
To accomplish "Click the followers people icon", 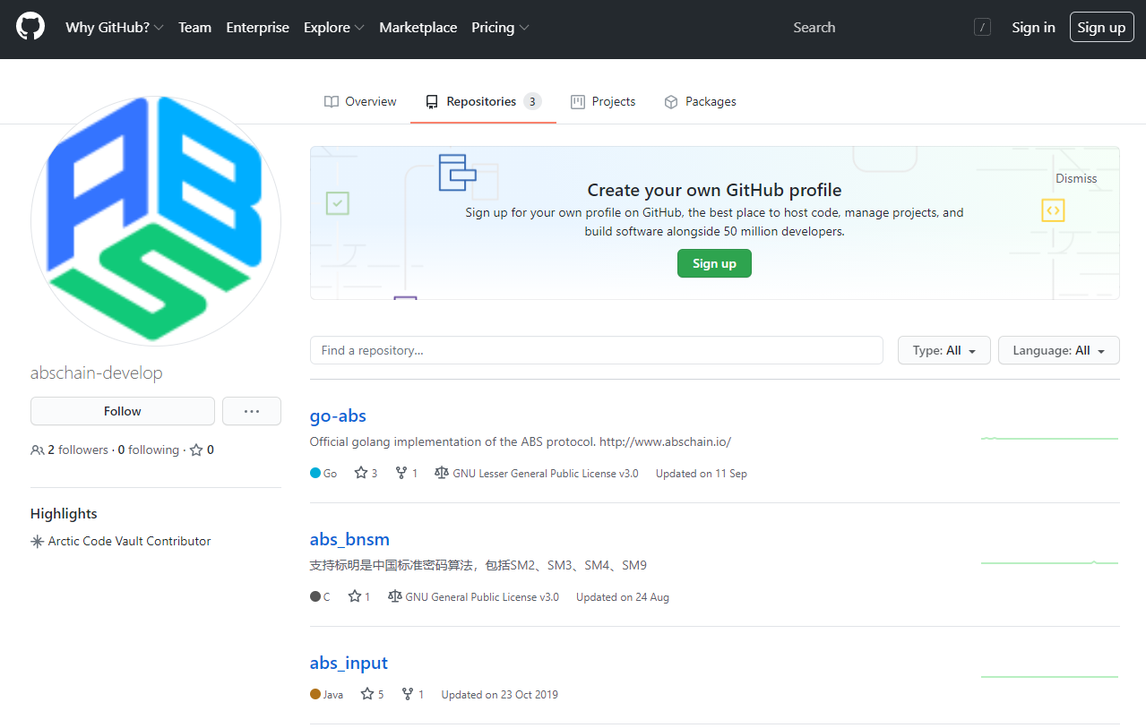I will click(x=38, y=450).
